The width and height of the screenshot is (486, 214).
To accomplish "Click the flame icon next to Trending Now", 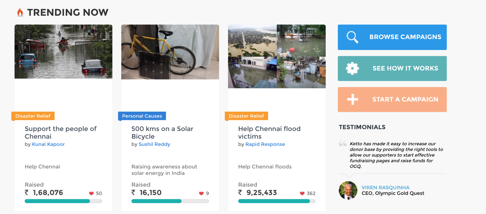I will [20, 12].
